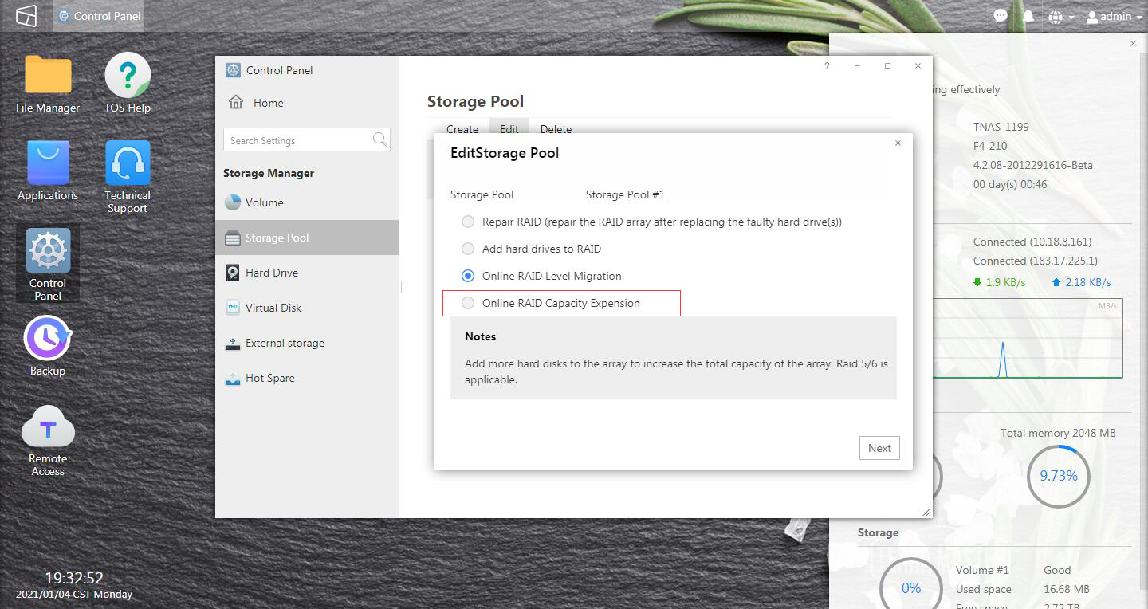Open the TOS Help desktop icon
Viewport: 1148px width, 609px height.
(x=128, y=84)
